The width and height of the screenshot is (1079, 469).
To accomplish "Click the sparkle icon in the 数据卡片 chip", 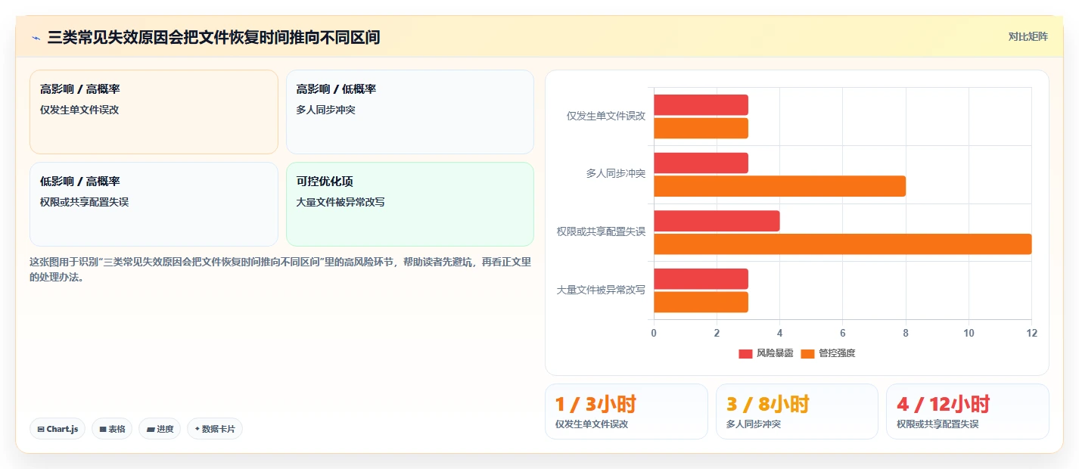I will [197, 429].
